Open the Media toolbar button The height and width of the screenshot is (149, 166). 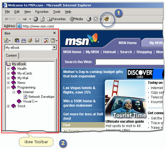click(76, 19)
